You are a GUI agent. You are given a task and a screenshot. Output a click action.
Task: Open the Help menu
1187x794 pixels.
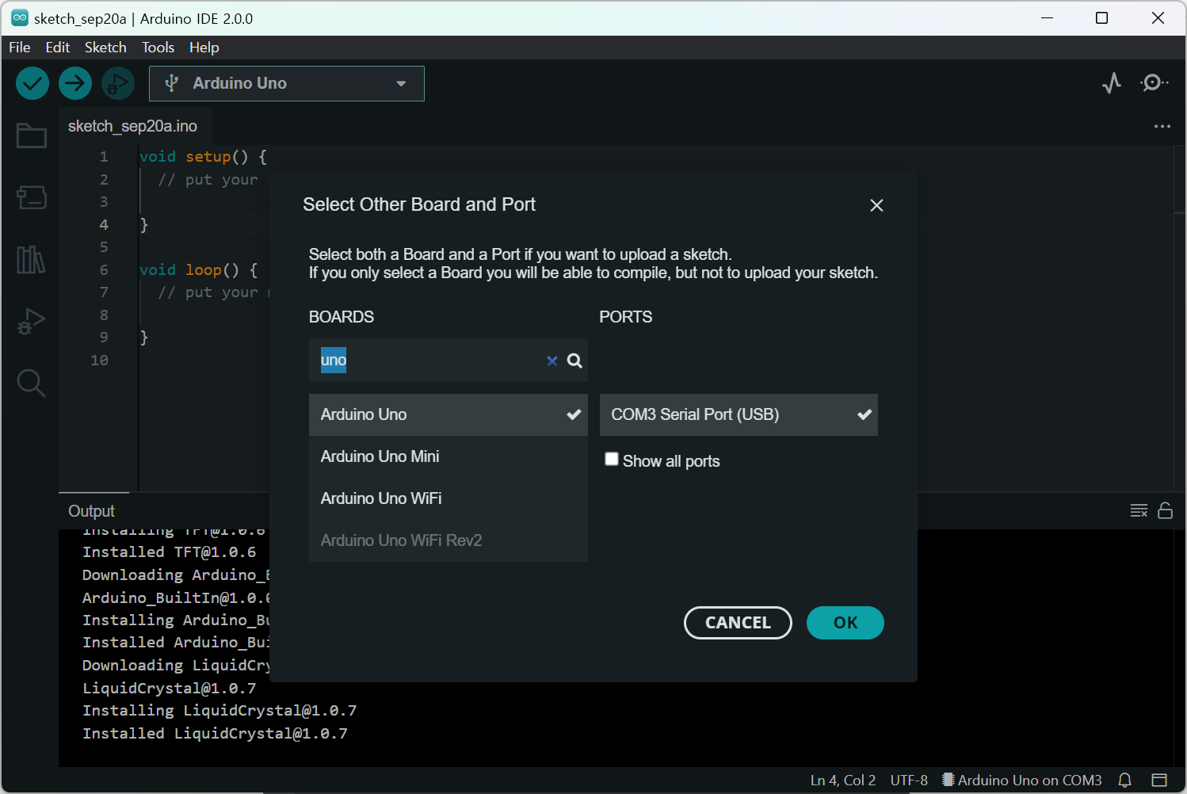204,48
